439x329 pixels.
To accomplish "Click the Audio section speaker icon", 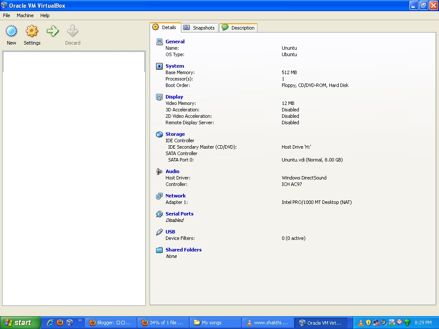I will pyautogui.click(x=159, y=171).
